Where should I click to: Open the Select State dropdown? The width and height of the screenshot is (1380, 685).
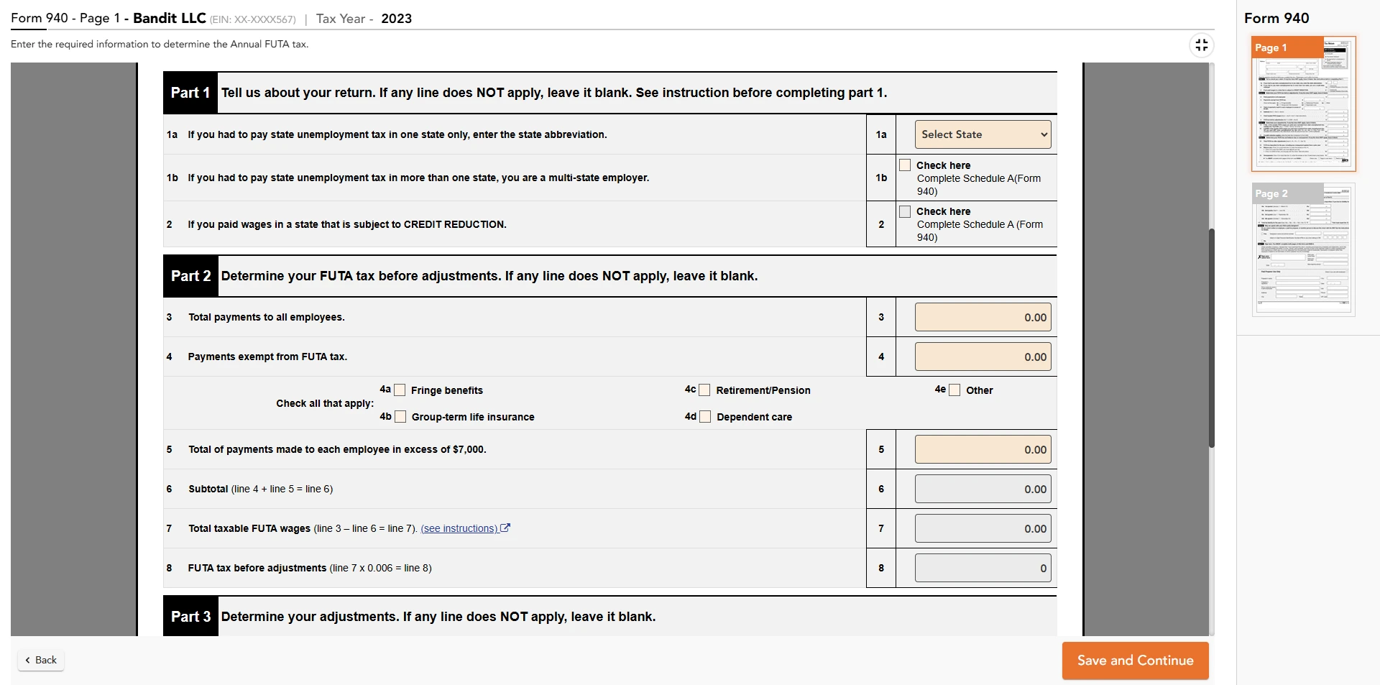click(x=983, y=134)
